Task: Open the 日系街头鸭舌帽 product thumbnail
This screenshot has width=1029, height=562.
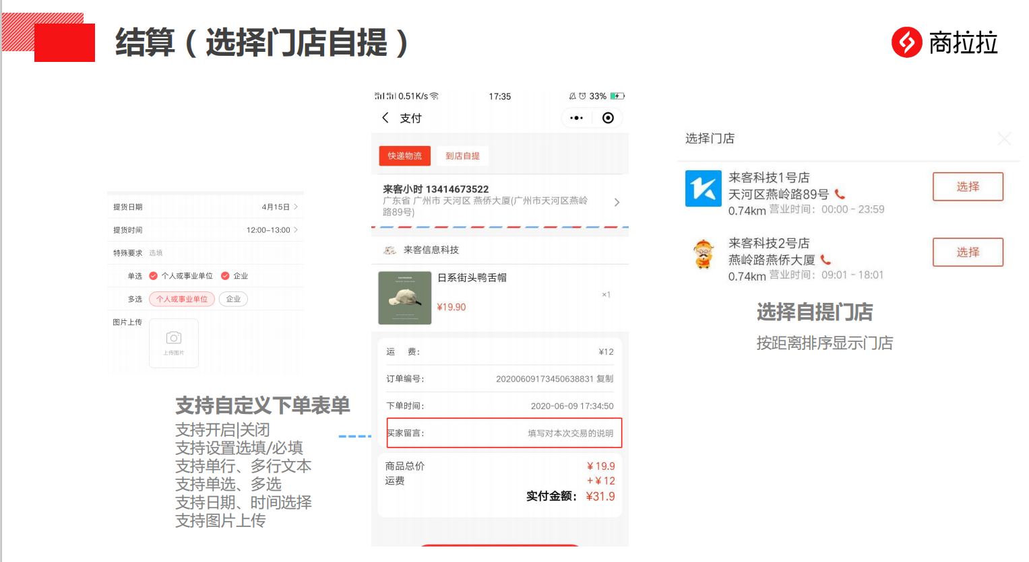Action: pyautogui.click(x=404, y=297)
